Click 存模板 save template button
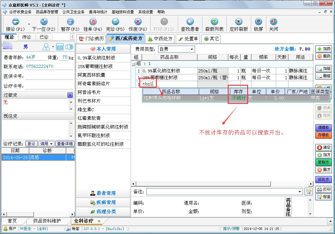Viewport: 335px width, 234px height. coord(324,135)
